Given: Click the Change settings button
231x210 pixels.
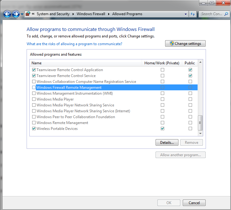Looking at the screenshot, I should (185, 44).
